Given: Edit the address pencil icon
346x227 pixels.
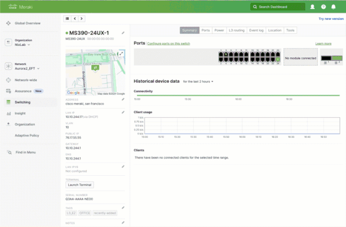Looking at the screenshot, I should click(x=123, y=100).
